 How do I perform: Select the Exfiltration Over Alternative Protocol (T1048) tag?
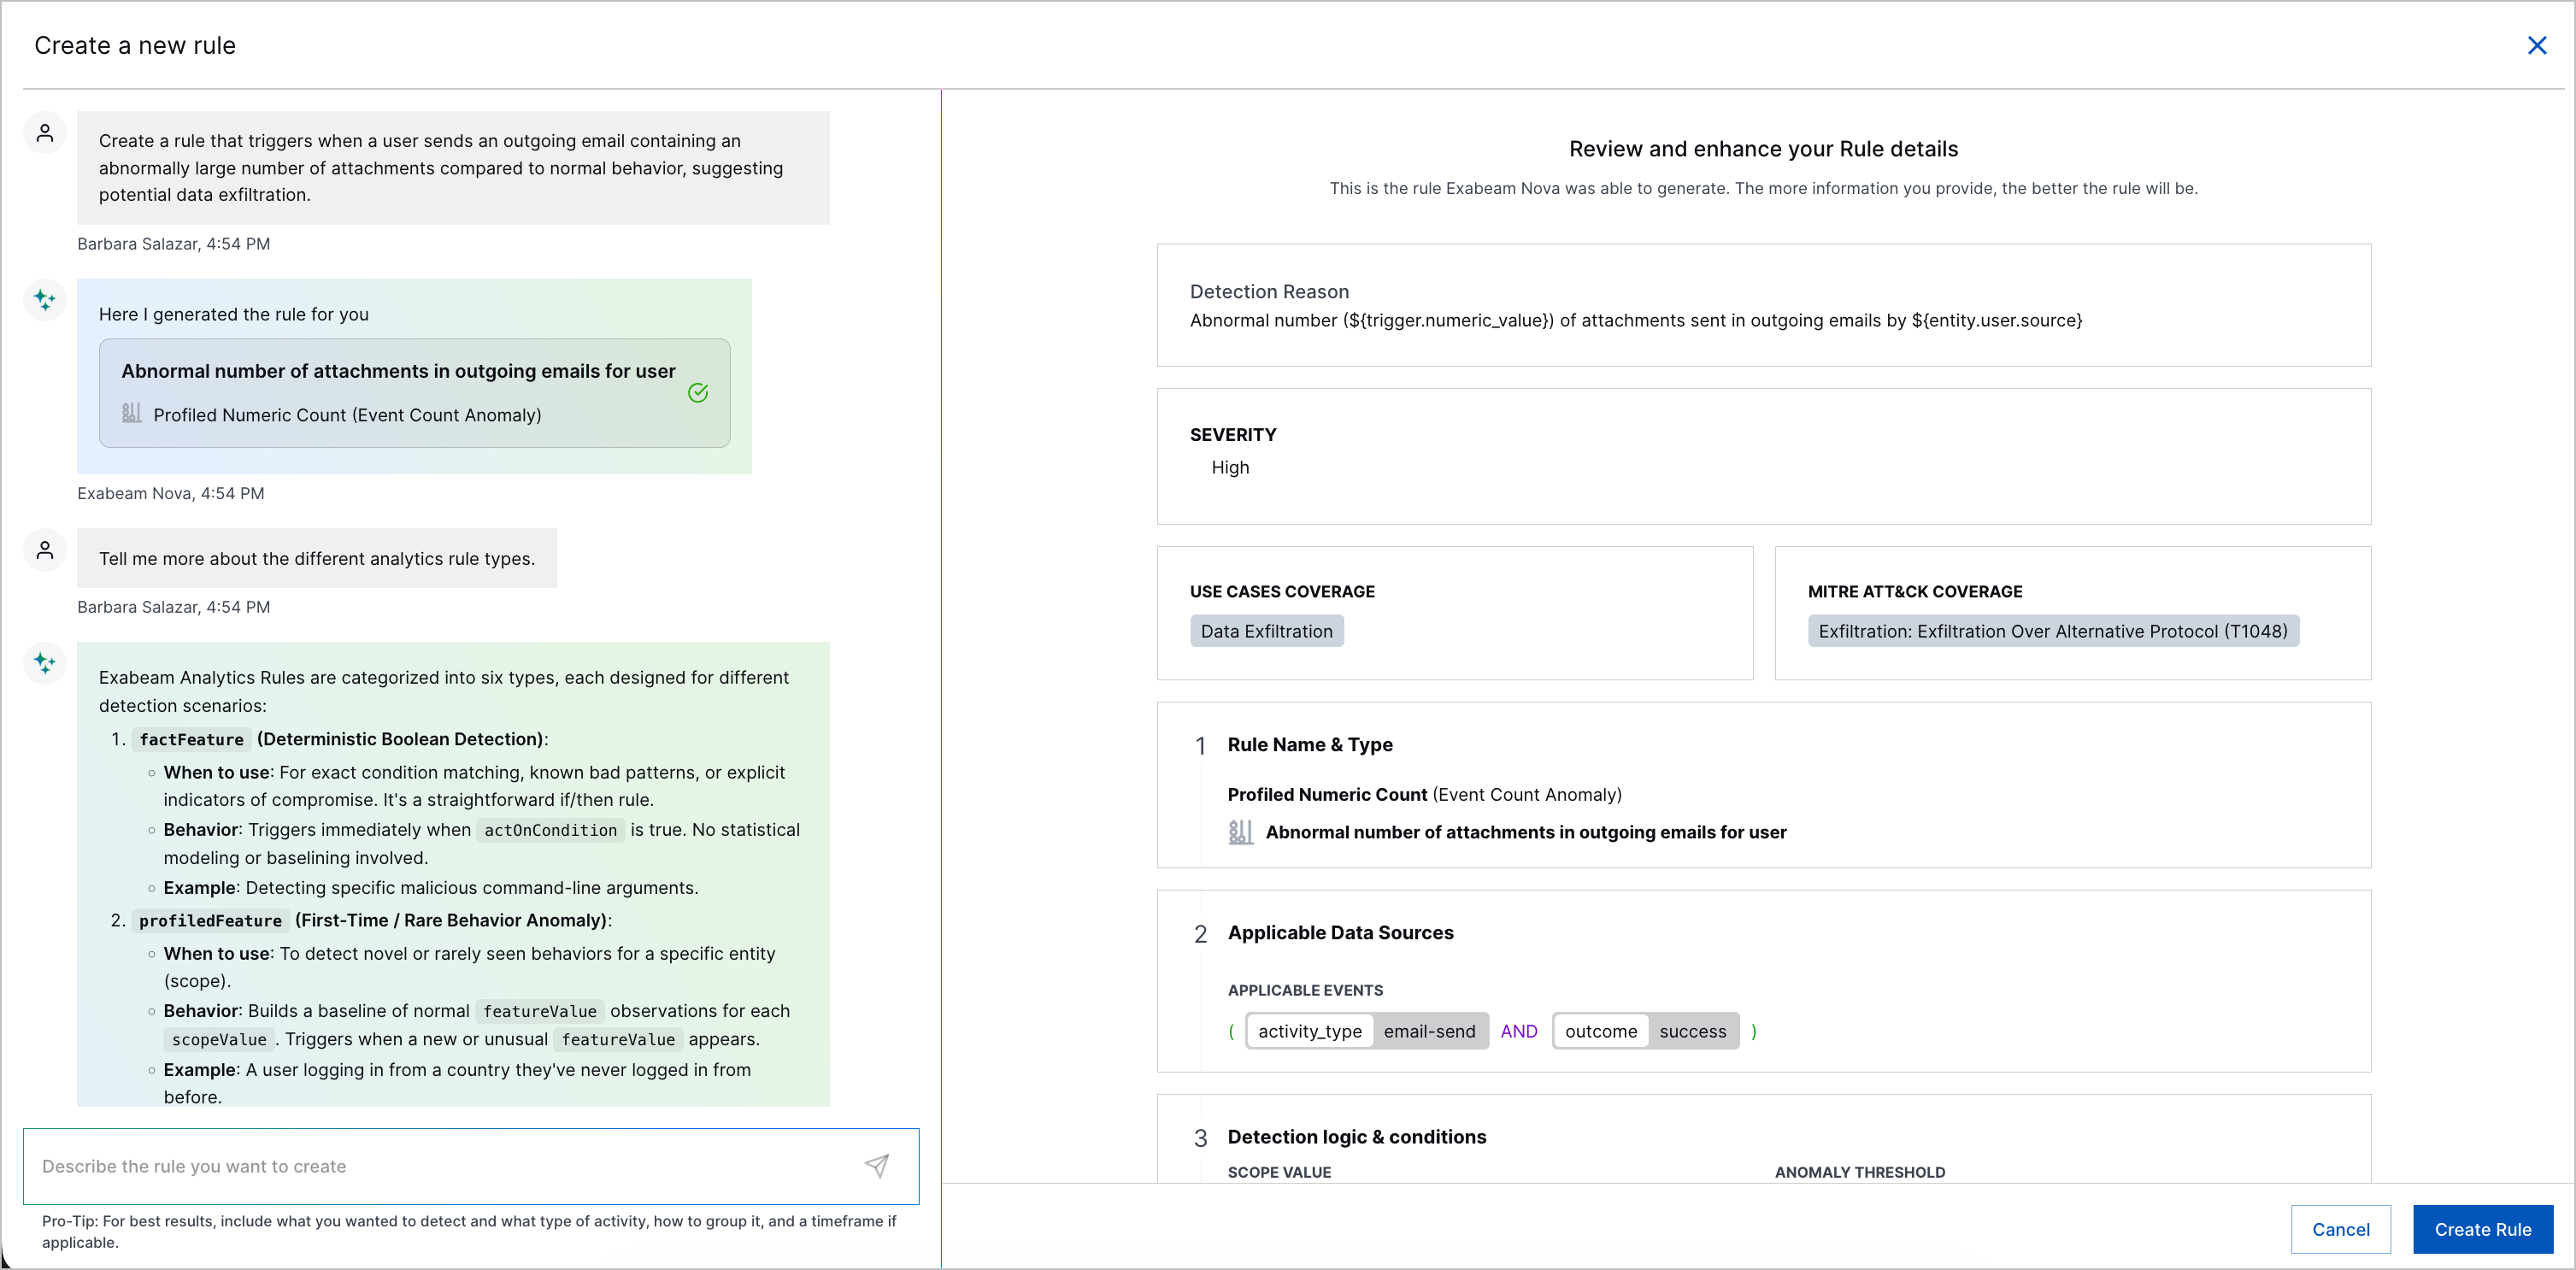(2053, 631)
